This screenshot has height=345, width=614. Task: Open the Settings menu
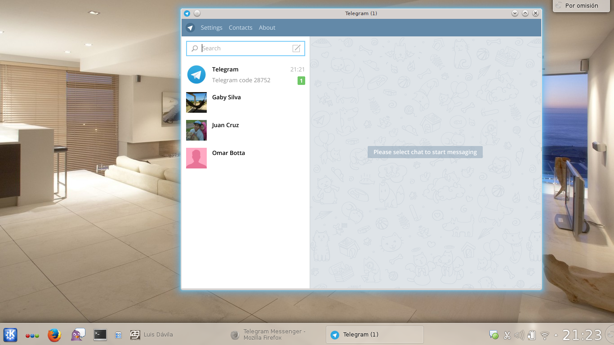[x=211, y=28]
